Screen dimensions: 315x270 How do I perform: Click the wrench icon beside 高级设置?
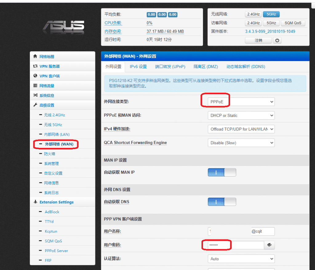pyautogui.click(x=35, y=105)
